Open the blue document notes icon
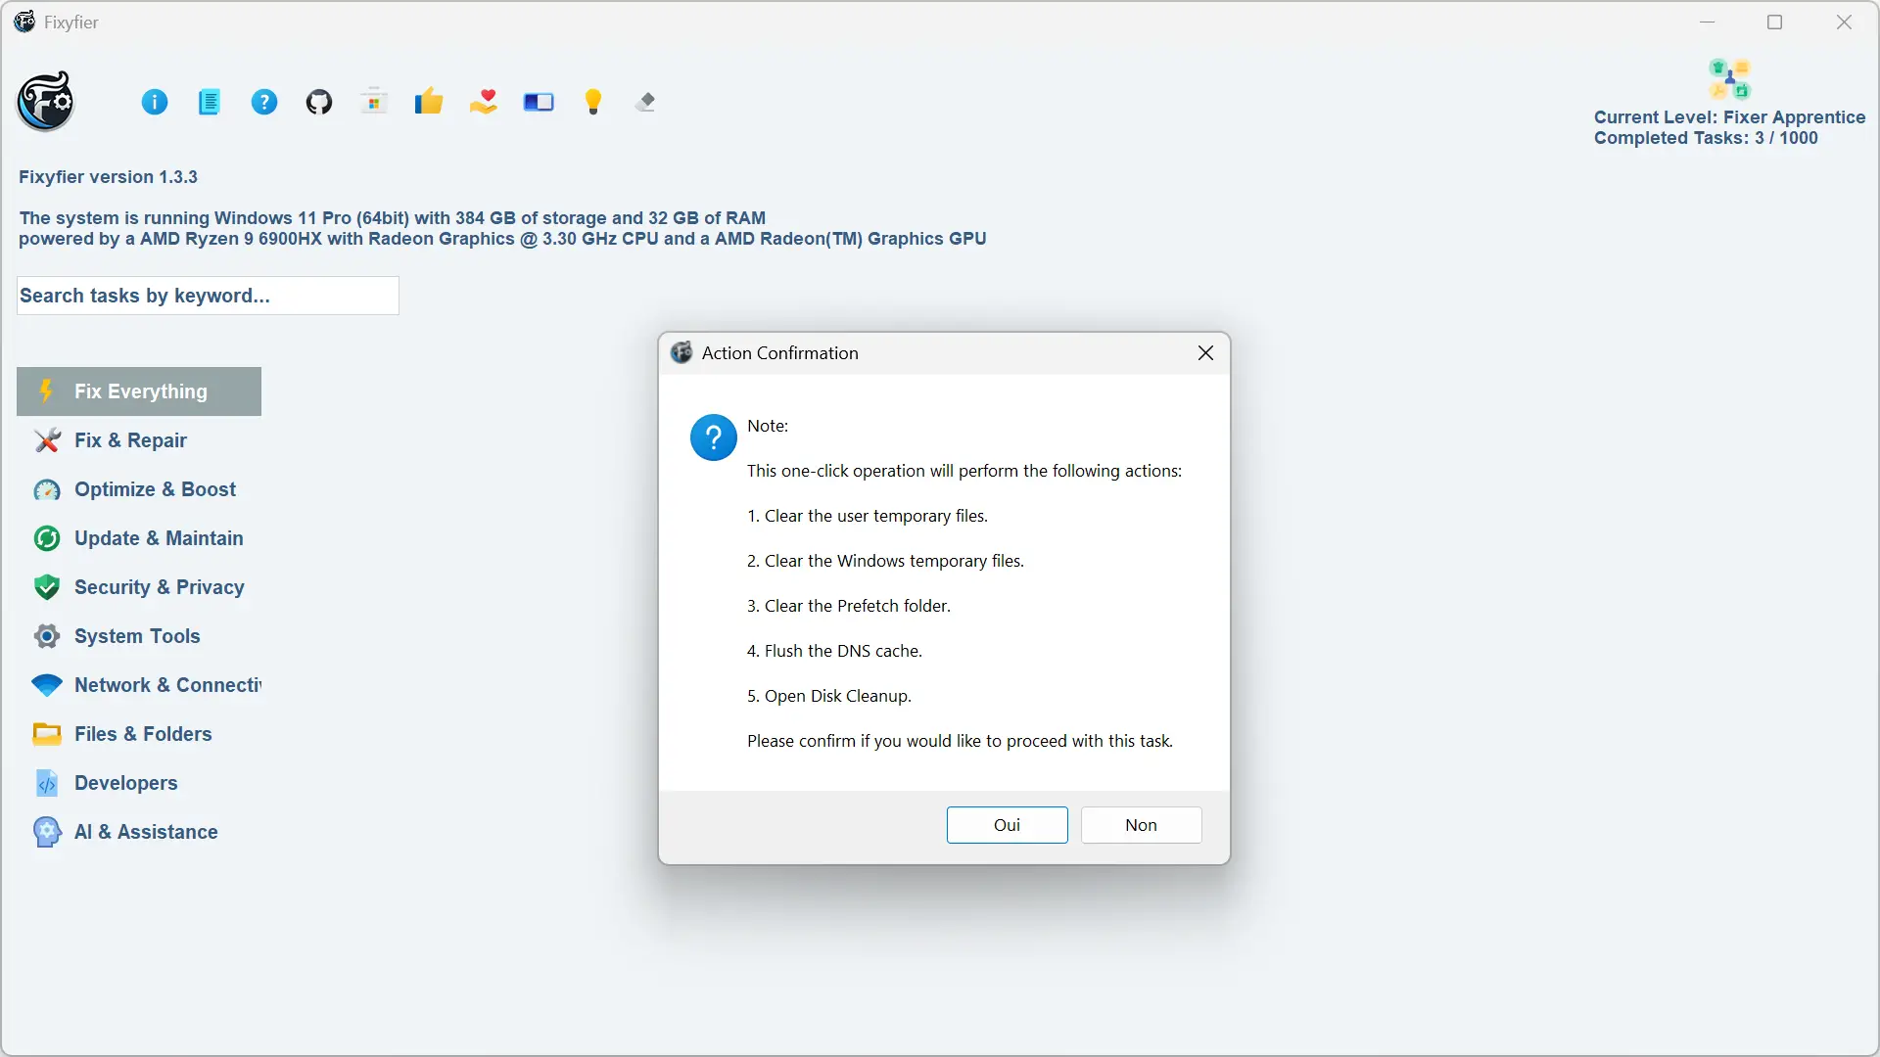The width and height of the screenshot is (1880, 1057). (x=210, y=102)
